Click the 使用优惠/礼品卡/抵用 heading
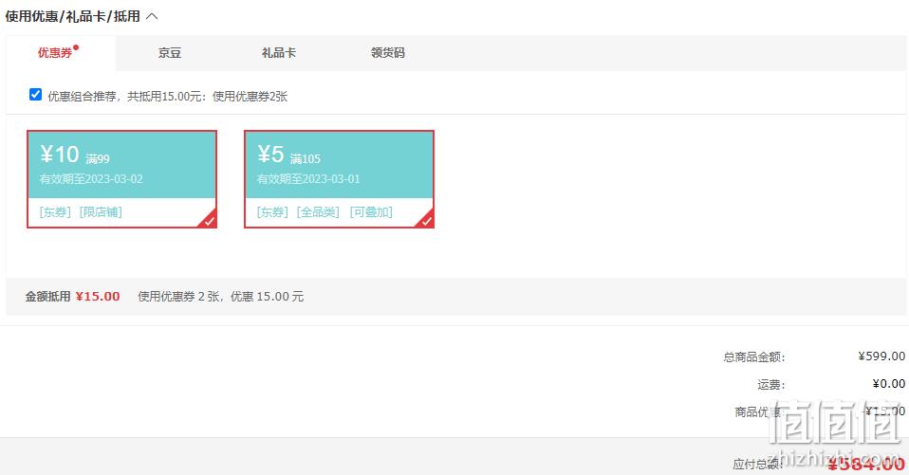The width and height of the screenshot is (909, 475). 72,16
